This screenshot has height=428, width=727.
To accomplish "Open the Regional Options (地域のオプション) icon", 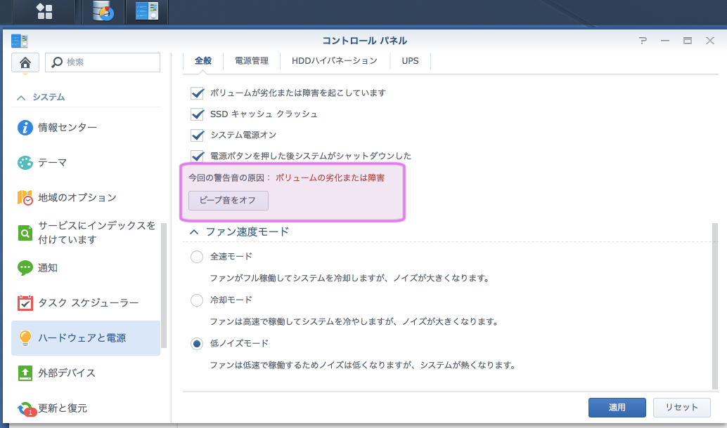I will tap(25, 198).
